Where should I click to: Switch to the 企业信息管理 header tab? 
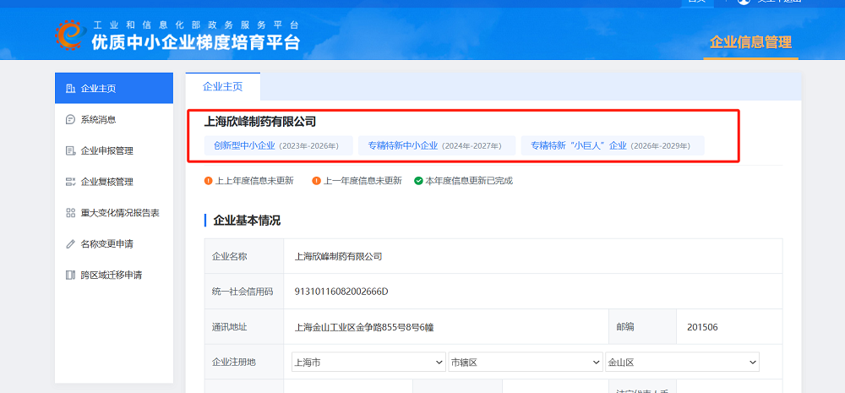coord(750,42)
